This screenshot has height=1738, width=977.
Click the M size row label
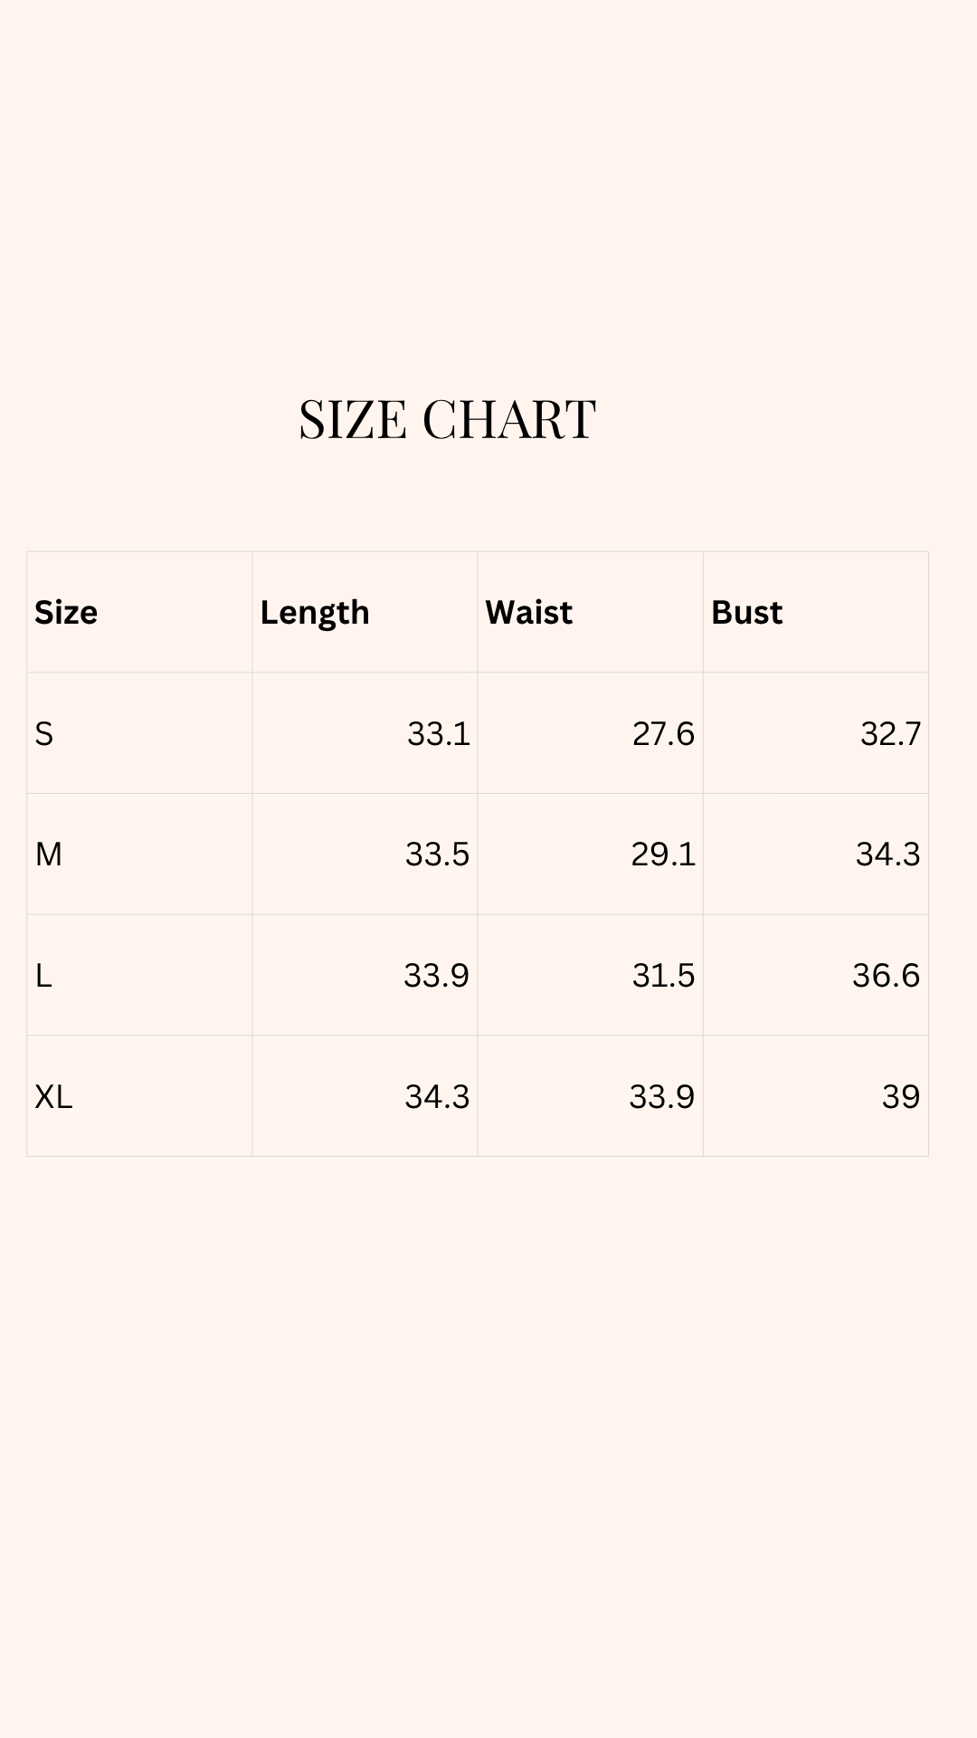[x=49, y=854]
